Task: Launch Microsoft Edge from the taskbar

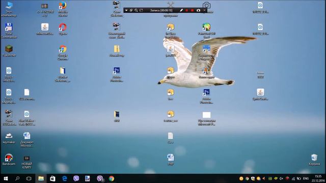Action: tap(65, 178)
